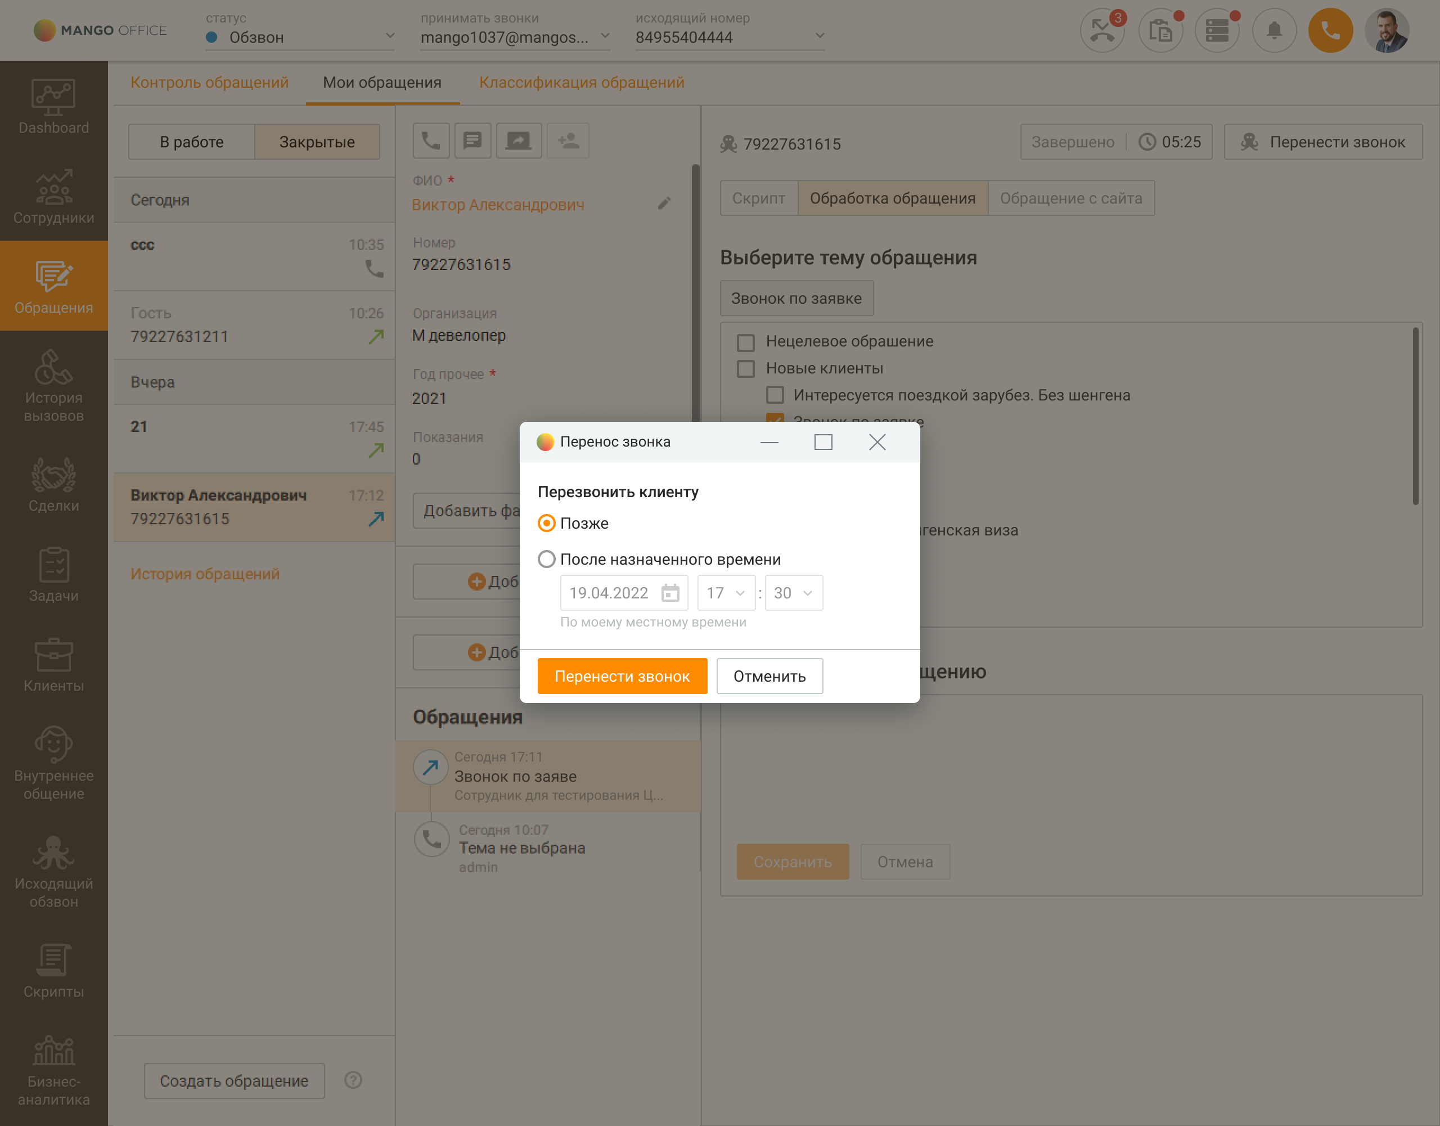Click Создать обращение button
Screen dimensions: 1440x1126
tap(235, 1081)
